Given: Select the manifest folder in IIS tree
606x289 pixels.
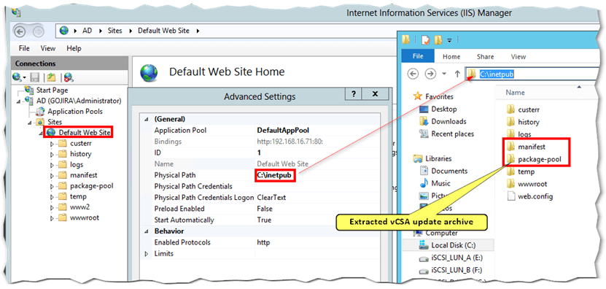Looking at the screenshot, I should coord(83,175).
